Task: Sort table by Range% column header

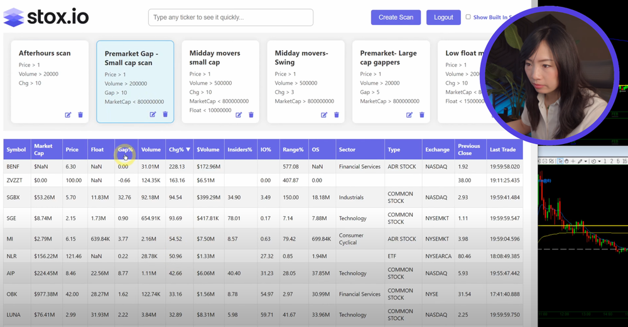Action: (293, 150)
